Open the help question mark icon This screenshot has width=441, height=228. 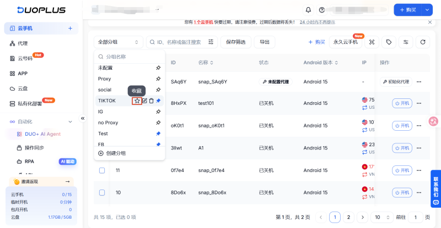[x=322, y=10]
